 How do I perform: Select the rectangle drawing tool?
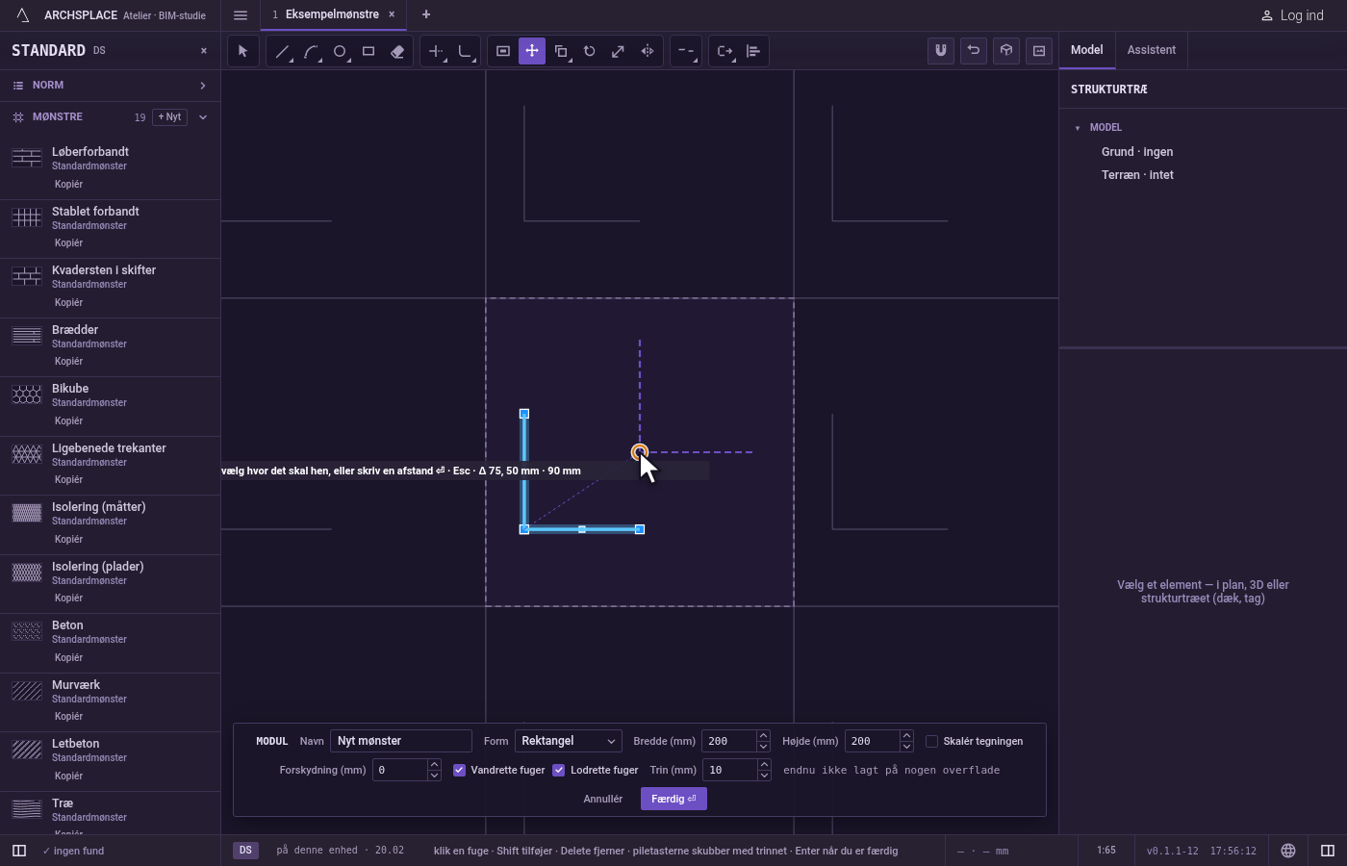[x=369, y=51]
